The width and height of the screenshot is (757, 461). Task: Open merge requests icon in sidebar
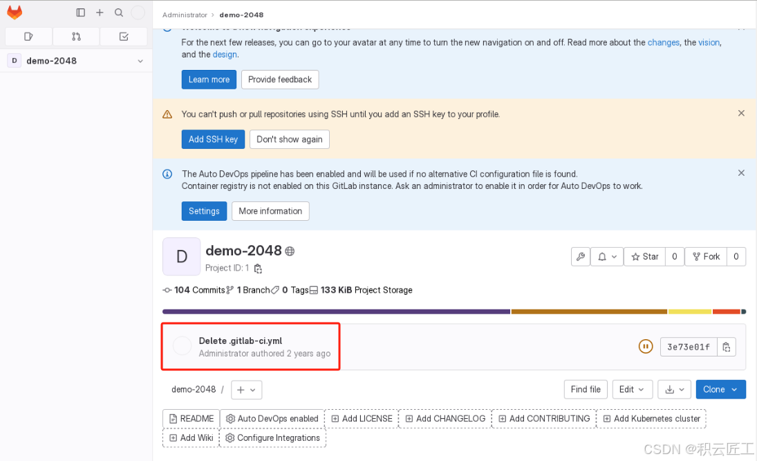click(76, 36)
